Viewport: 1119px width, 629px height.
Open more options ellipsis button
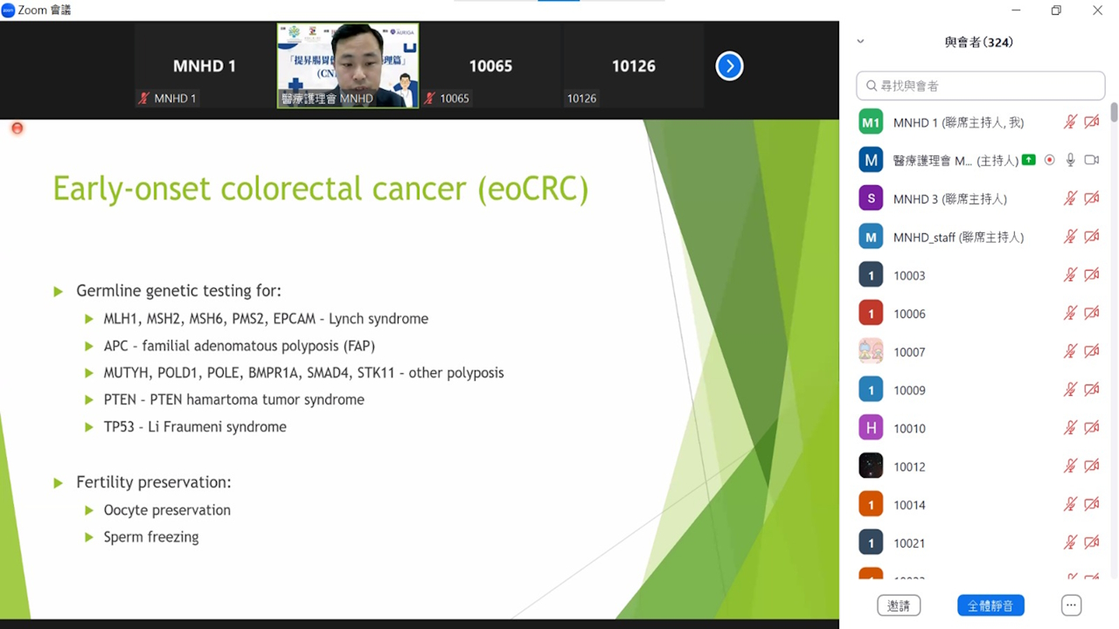click(1071, 605)
